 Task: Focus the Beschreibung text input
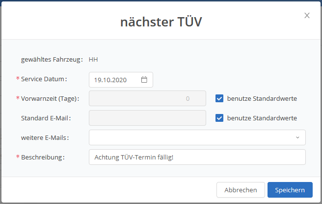[197, 157]
